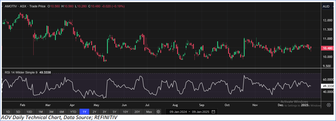Click the 40.0000 RSI axis label

point(328,92)
